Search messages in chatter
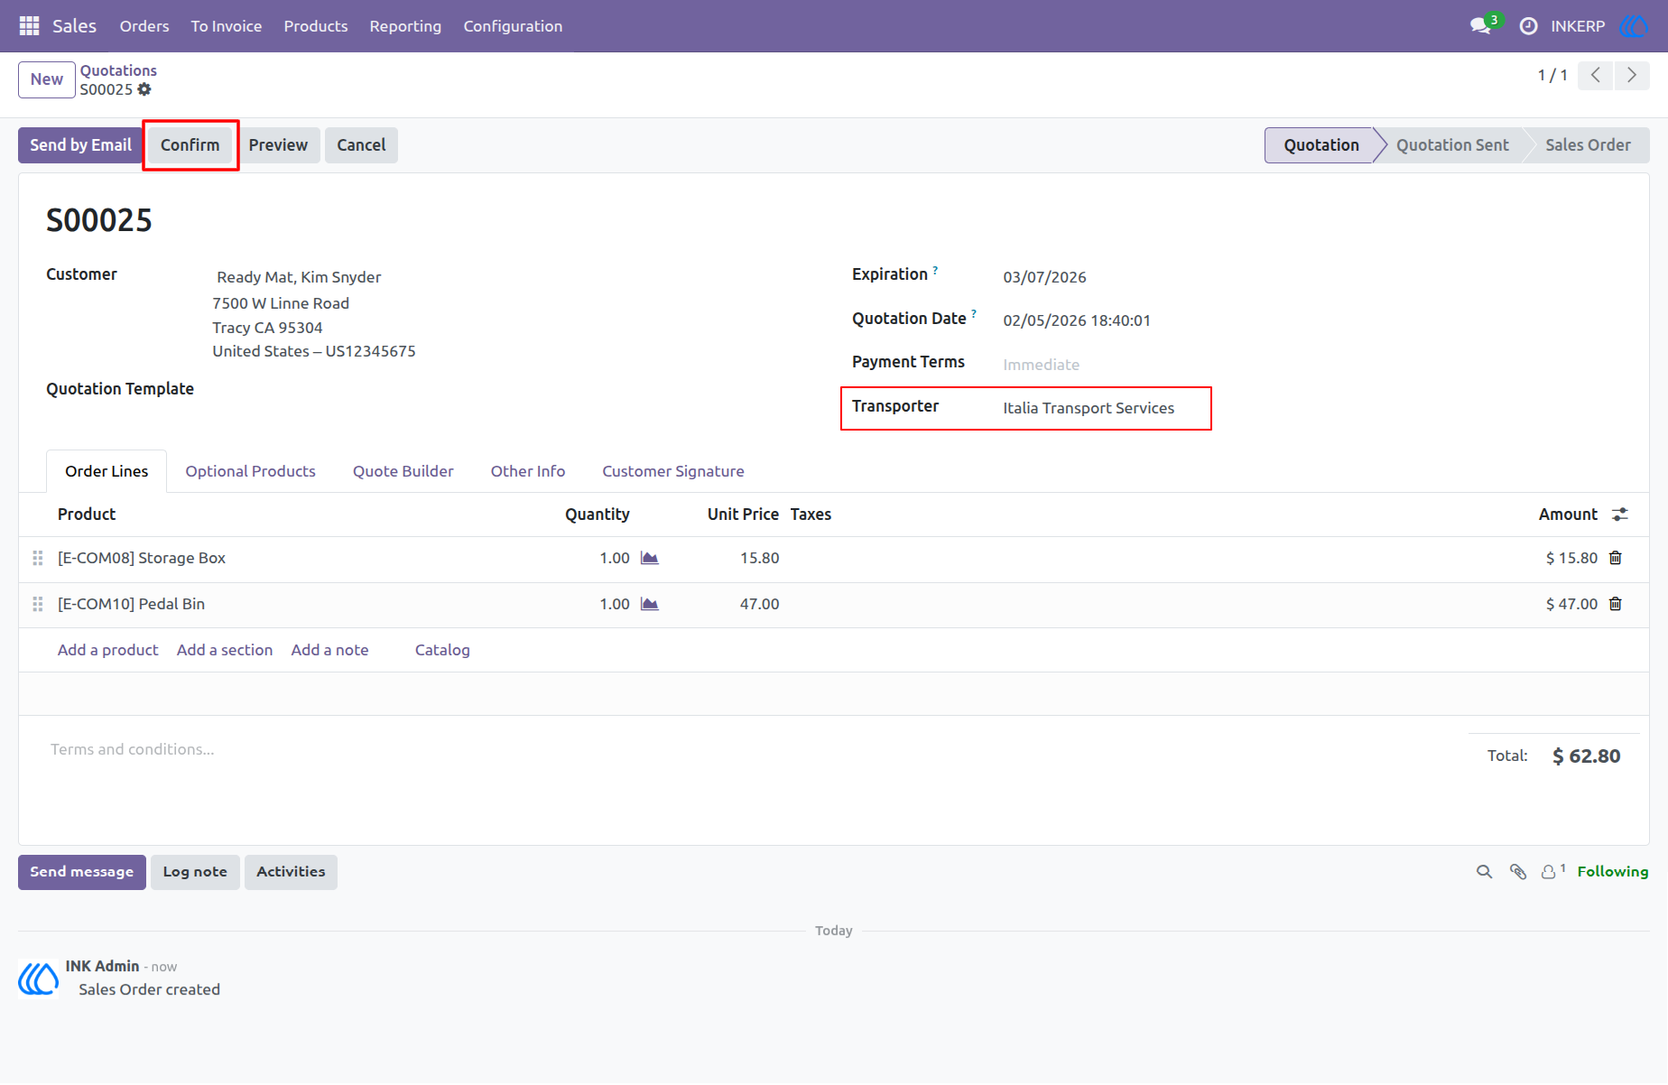Image resolution: width=1668 pixels, height=1085 pixels. 1484,872
